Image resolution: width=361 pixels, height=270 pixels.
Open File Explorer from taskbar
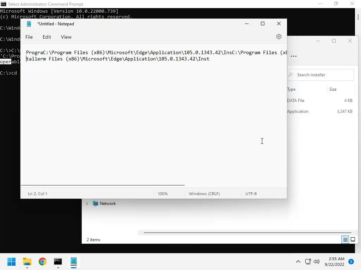click(x=27, y=262)
